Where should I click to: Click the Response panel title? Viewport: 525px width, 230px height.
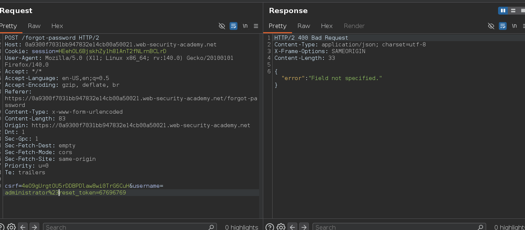[288, 10]
